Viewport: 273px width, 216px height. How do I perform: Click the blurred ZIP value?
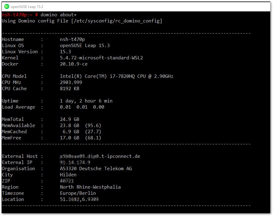click(x=67, y=181)
